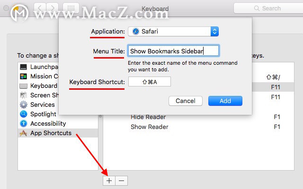Click the minus button to remove shortcut

point(122,180)
